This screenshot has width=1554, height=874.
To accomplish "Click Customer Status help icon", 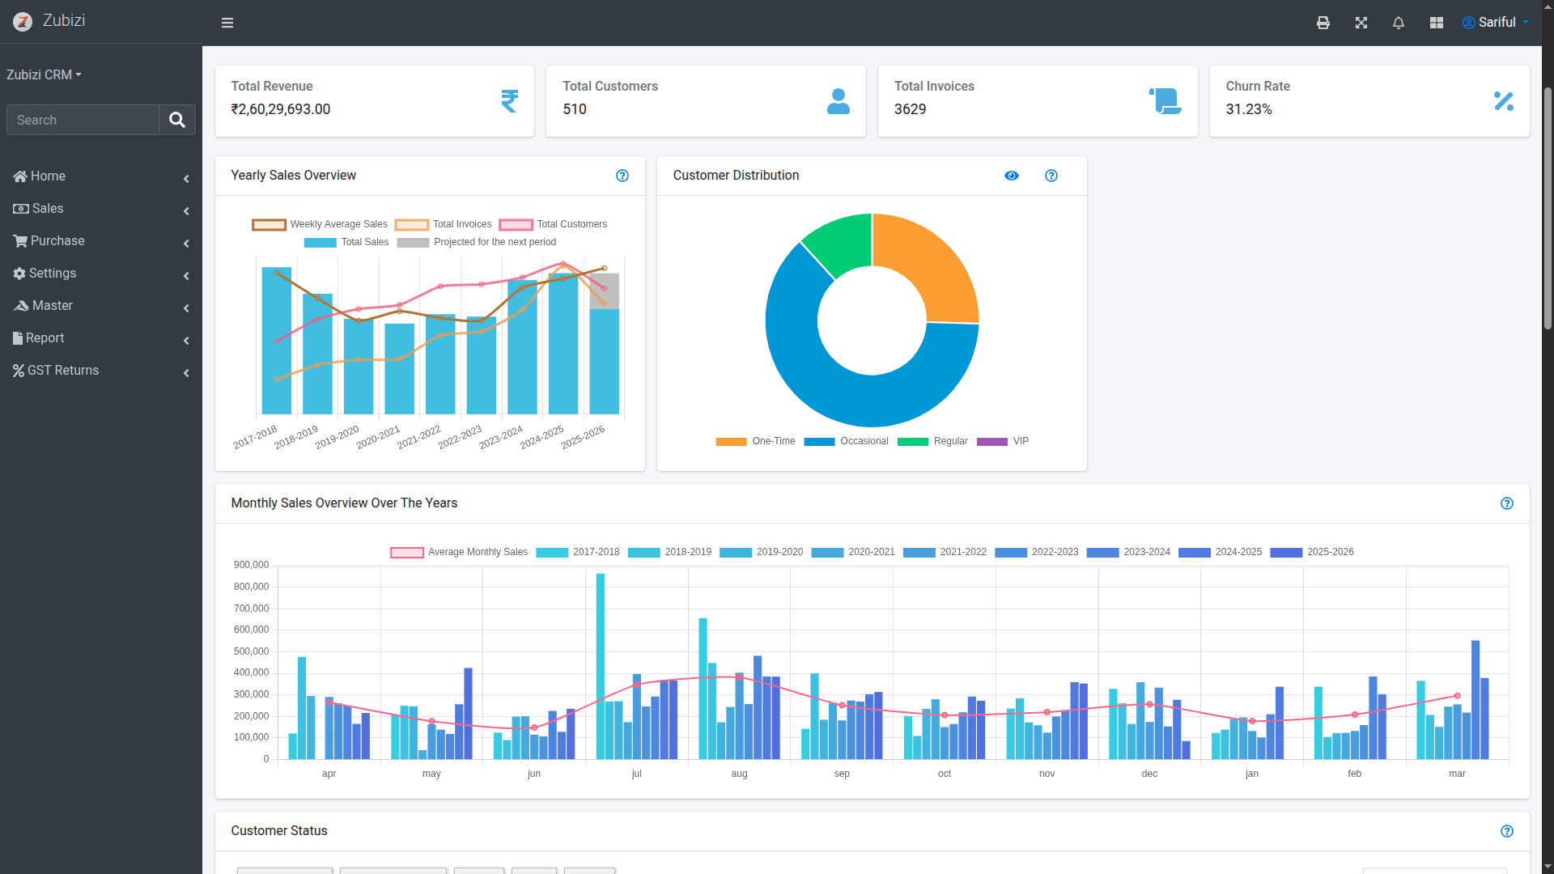I will 1507,831.
